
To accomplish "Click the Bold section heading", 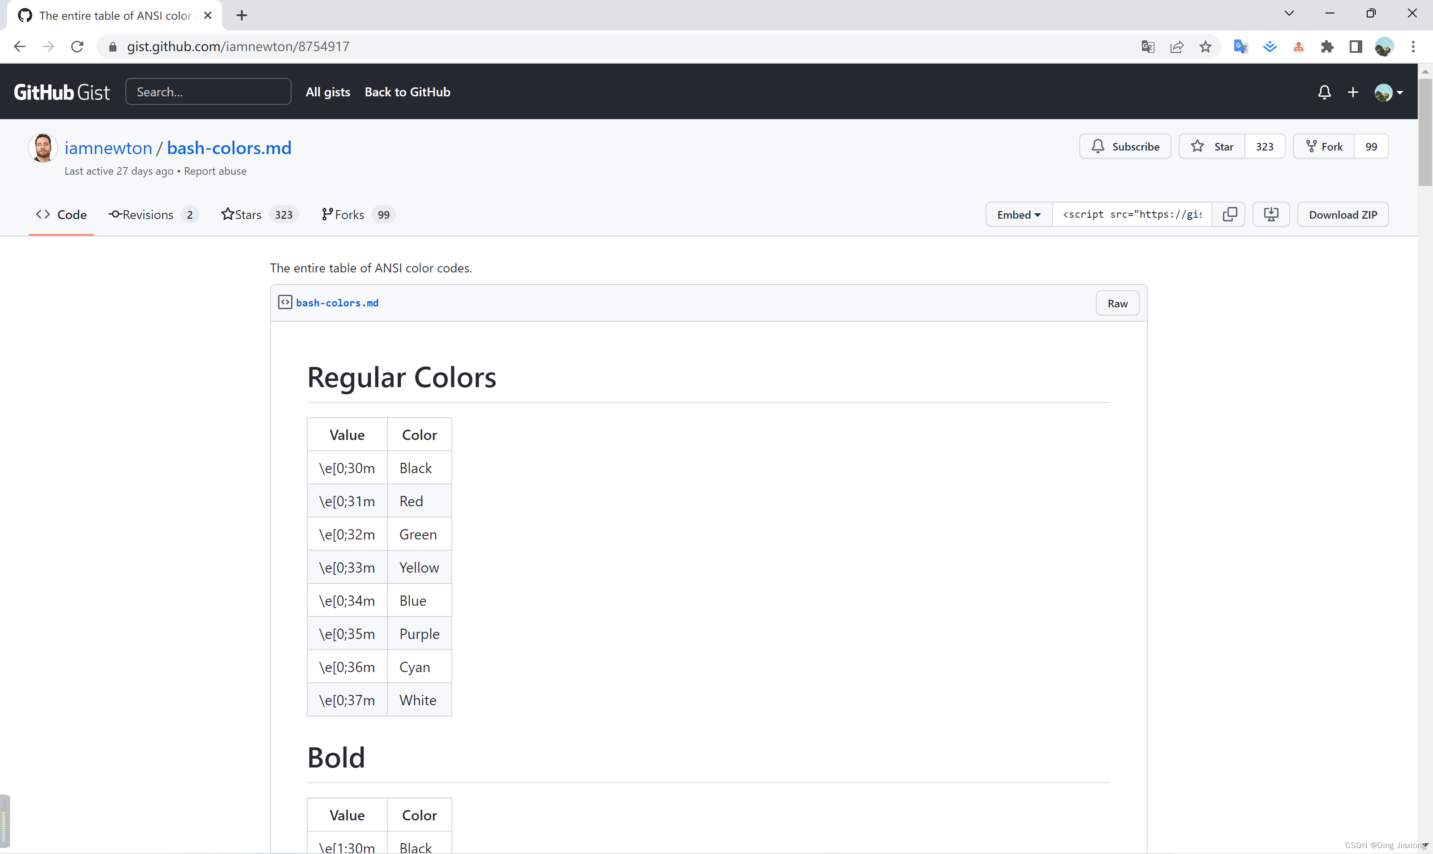I will point(336,757).
